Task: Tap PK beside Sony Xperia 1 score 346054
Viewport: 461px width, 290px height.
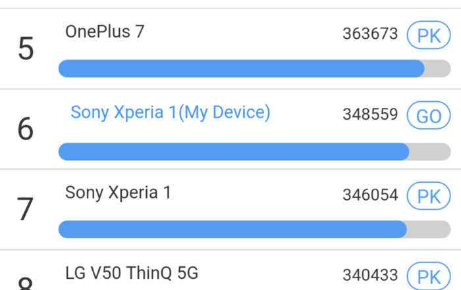Action: tap(428, 195)
